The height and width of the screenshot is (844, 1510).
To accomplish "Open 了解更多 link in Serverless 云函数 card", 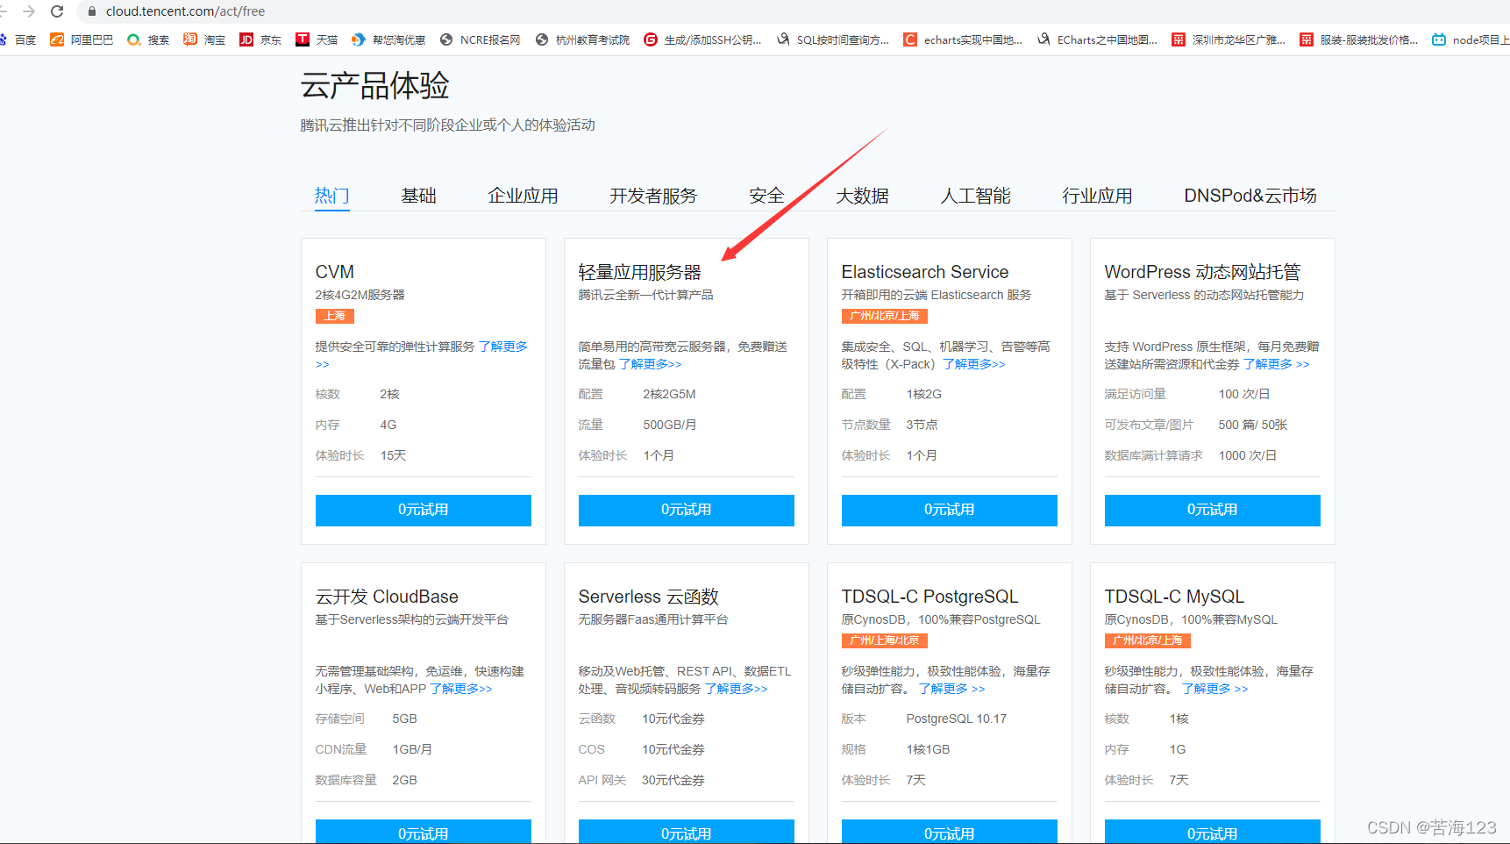I will click(737, 689).
